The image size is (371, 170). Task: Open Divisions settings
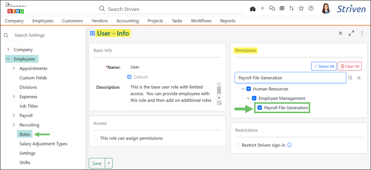pyautogui.click(x=28, y=87)
